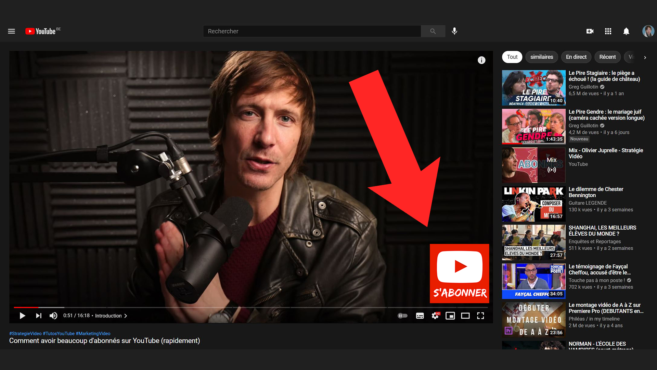Click the #TutosYouTube hashtag link
Screen dimensions: 657x370
point(59,333)
